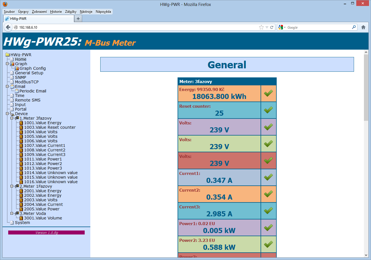The width and height of the screenshot is (371, 260).
Task: Collapse the Graph tree node
Action: click(7, 64)
